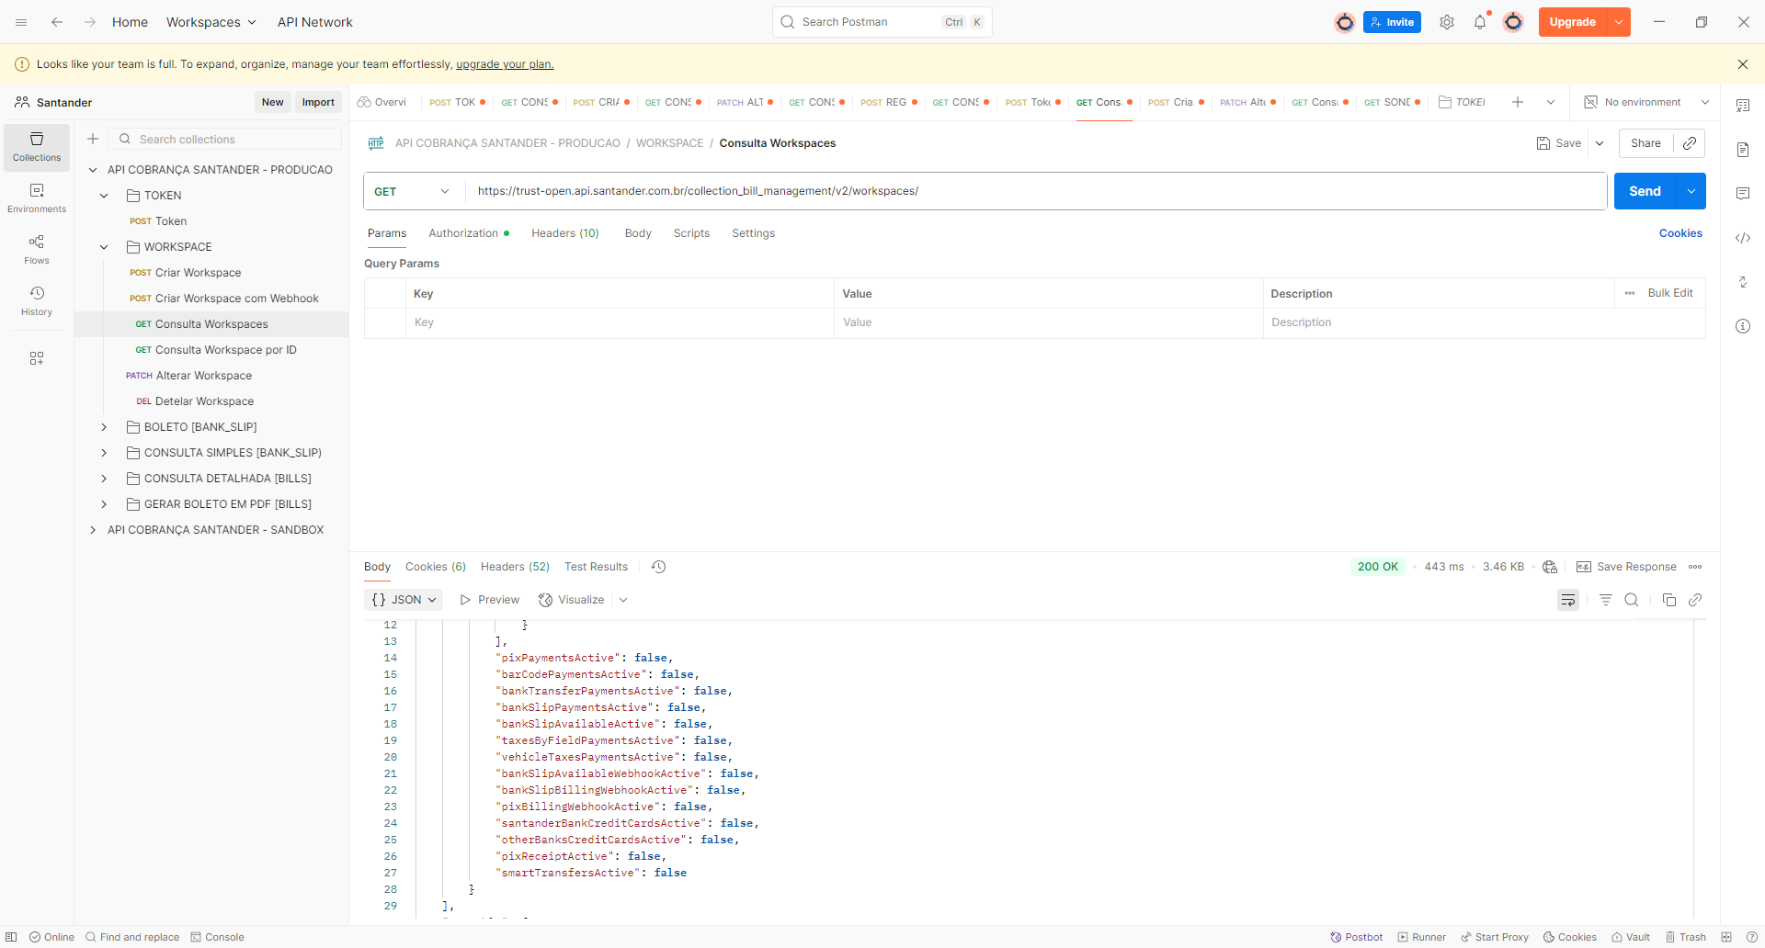Open the HTTP method GET dropdown
The width and height of the screenshot is (1765, 948).
[412, 191]
